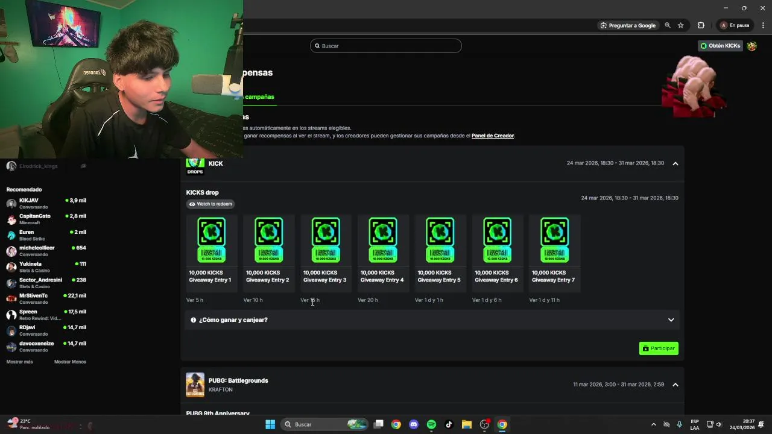Open the KIKJAV channel avatar
Image resolution: width=772 pixels, height=434 pixels.
[x=11, y=203]
